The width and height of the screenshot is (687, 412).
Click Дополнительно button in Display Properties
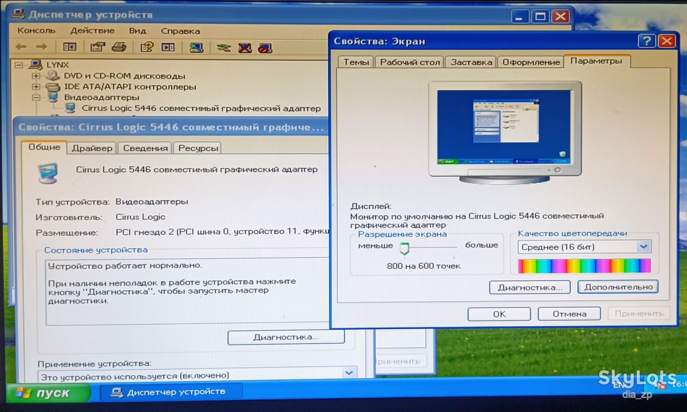618,287
